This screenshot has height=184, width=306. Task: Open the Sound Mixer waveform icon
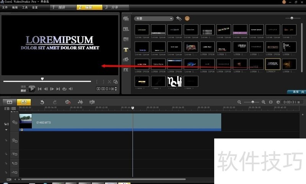point(80,102)
